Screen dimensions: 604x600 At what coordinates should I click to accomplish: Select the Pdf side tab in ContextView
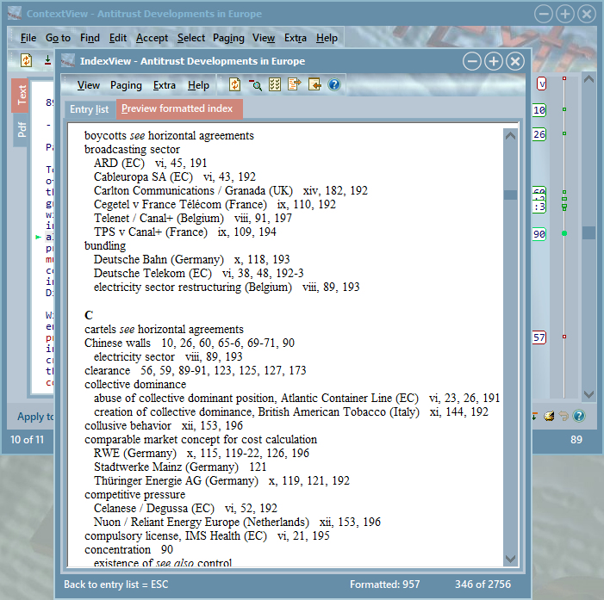pos(22,130)
